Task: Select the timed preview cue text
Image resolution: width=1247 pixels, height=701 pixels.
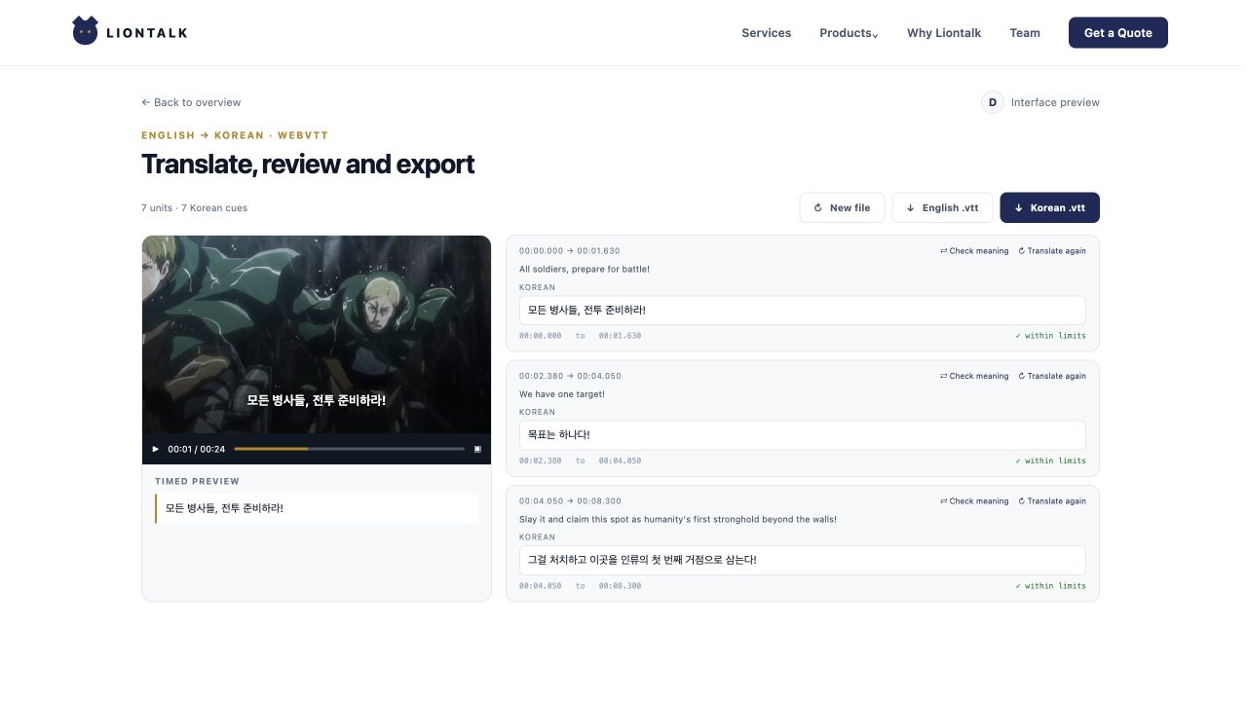Action: click(224, 508)
